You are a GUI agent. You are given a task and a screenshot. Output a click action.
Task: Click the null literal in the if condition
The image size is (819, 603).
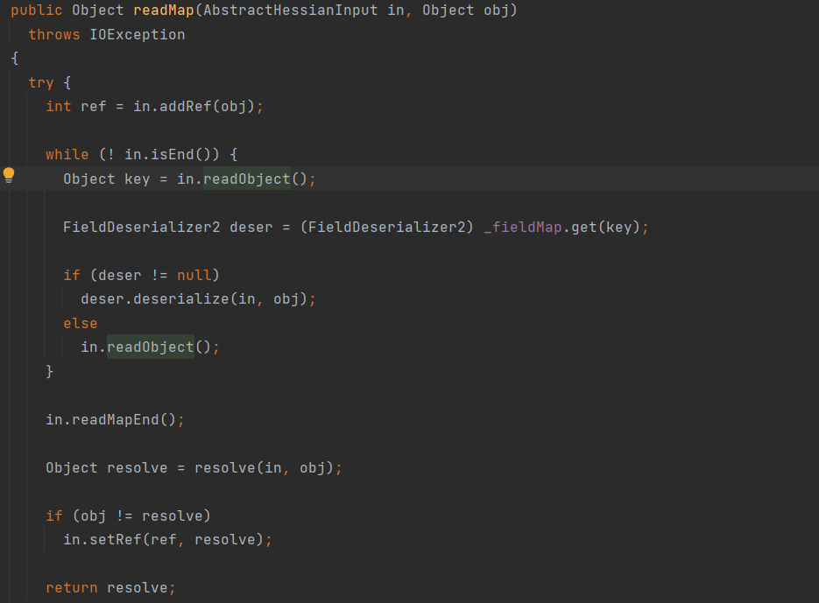tap(194, 275)
